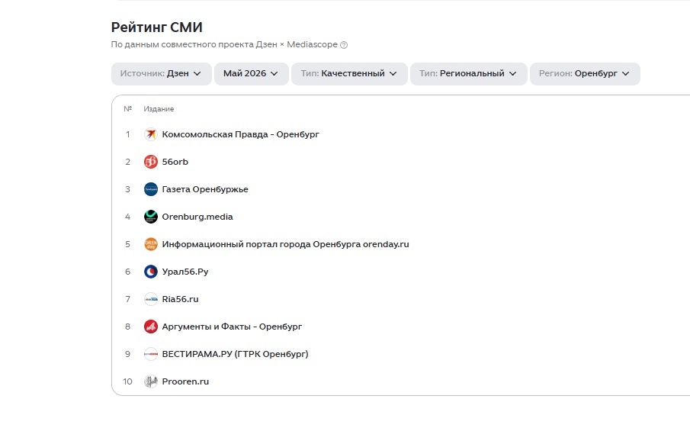Open the Регион: Оренбург dropdown

pos(585,73)
